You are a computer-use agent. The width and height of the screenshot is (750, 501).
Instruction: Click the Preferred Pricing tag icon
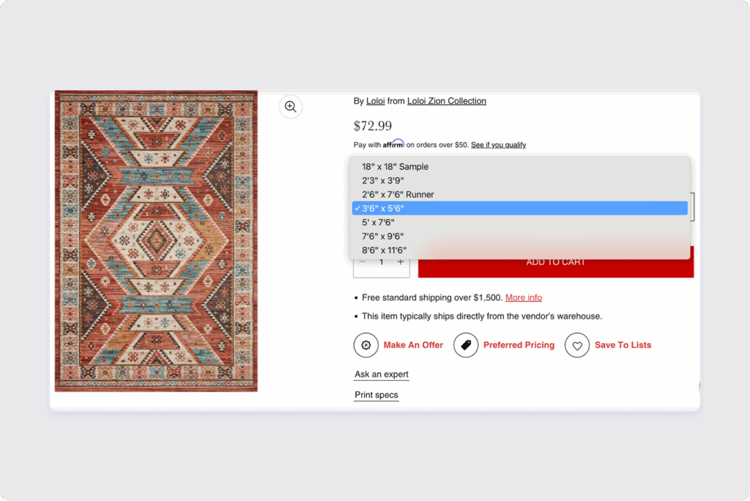tap(466, 345)
